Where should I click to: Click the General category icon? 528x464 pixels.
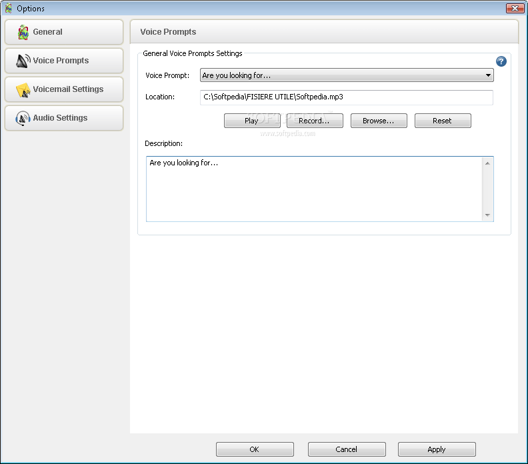tap(23, 32)
